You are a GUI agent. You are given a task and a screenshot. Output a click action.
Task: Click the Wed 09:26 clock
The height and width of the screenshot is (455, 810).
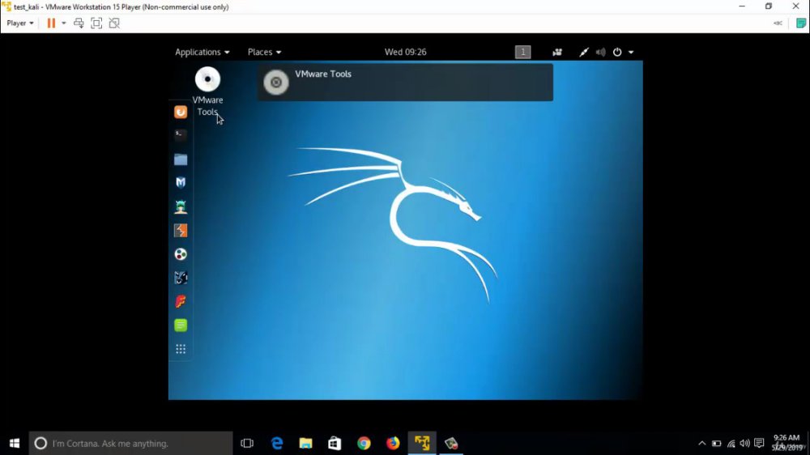point(406,52)
